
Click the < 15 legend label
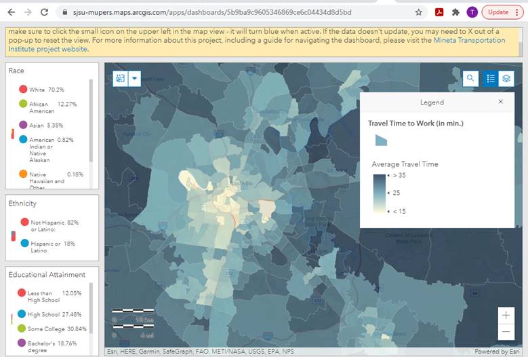point(399,211)
